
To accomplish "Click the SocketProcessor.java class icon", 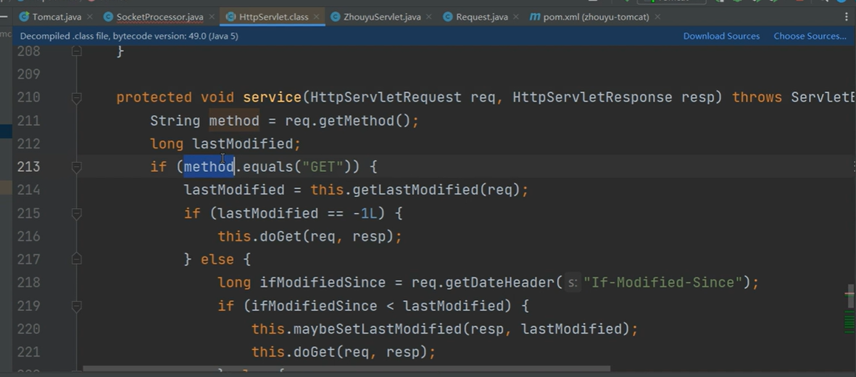I will pos(109,17).
